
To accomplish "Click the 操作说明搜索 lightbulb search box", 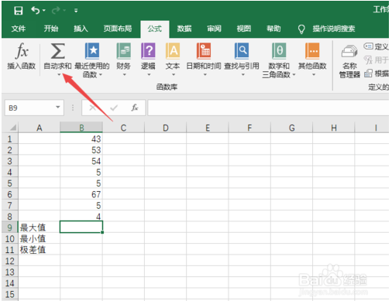I will tap(327, 29).
